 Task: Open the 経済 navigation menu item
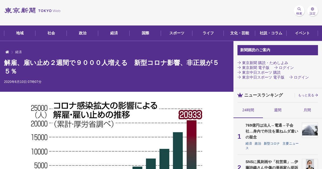click(x=114, y=33)
